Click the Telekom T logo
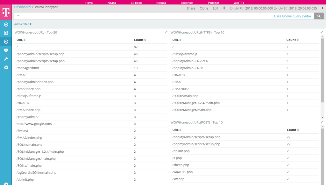326x185 pixels. 6,12
